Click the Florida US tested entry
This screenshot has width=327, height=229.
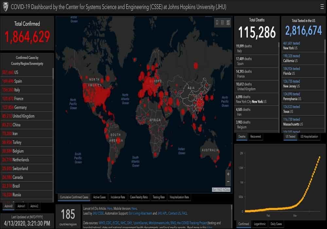(303, 71)
